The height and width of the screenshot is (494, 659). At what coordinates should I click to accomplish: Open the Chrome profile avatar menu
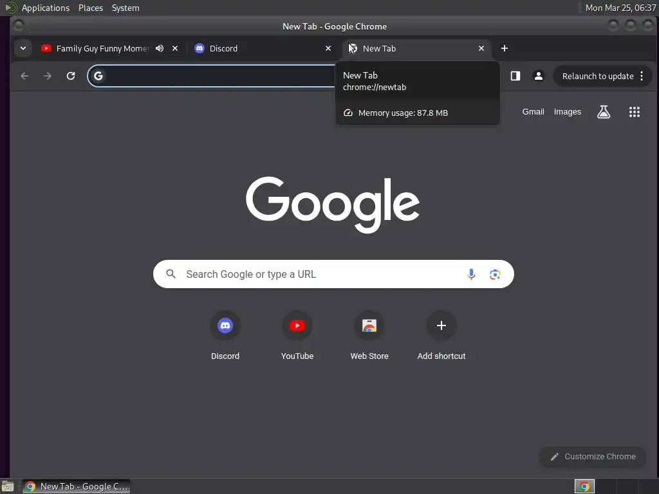click(539, 76)
